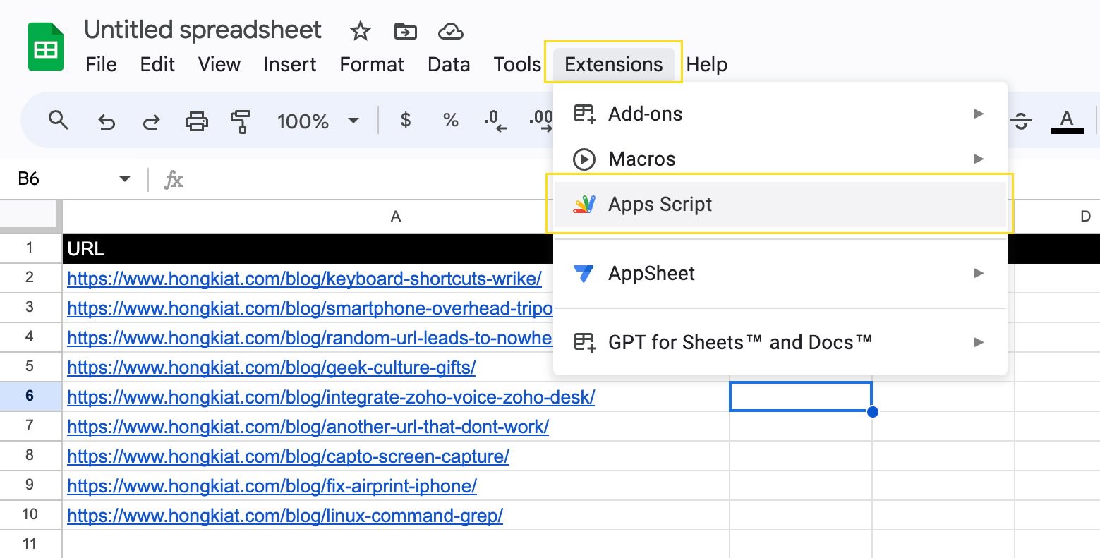Expand the Add-ons submenu arrow

pyautogui.click(x=979, y=114)
